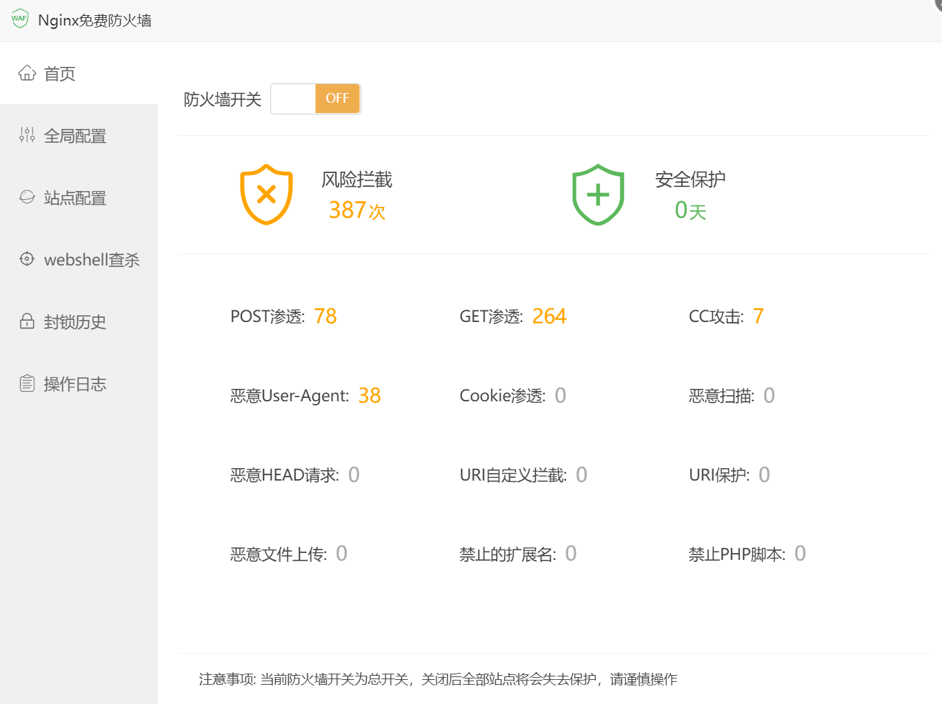Click the Nginx免费防火墙 title text
Image resolution: width=942 pixels, height=704 pixels.
click(x=95, y=20)
